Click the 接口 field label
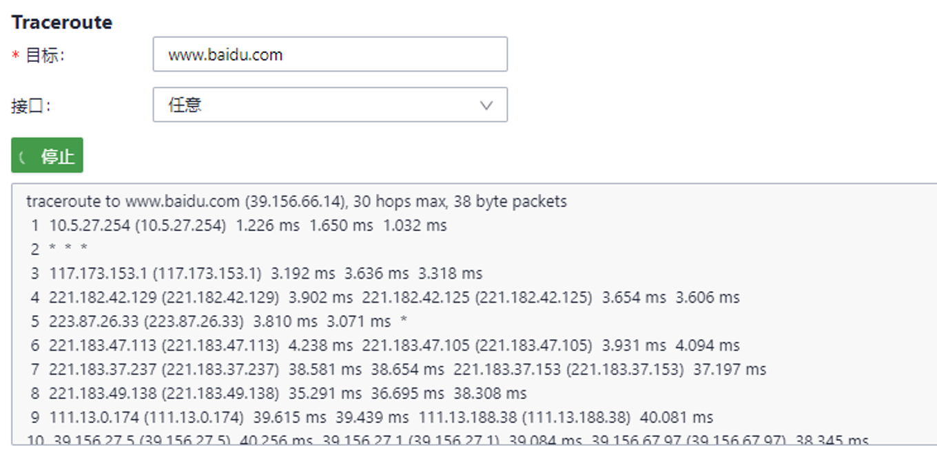This screenshot has width=937, height=452. 31,106
